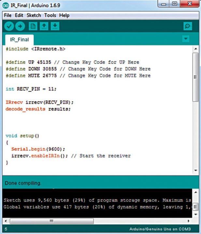Create a new sketch with New icon
The height and width of the screenshot is (234, 201).
(x=33, y=26)
